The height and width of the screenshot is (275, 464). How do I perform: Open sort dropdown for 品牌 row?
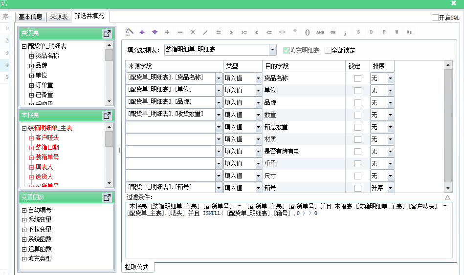[x=390, y=103]
